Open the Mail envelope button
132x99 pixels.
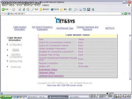point(75,9)
